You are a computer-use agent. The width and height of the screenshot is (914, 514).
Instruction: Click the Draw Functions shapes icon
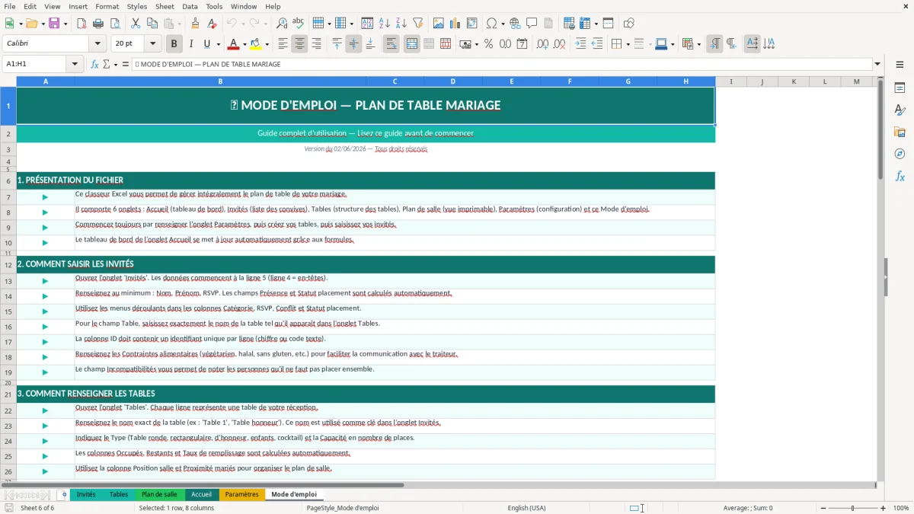pos(629,24)
